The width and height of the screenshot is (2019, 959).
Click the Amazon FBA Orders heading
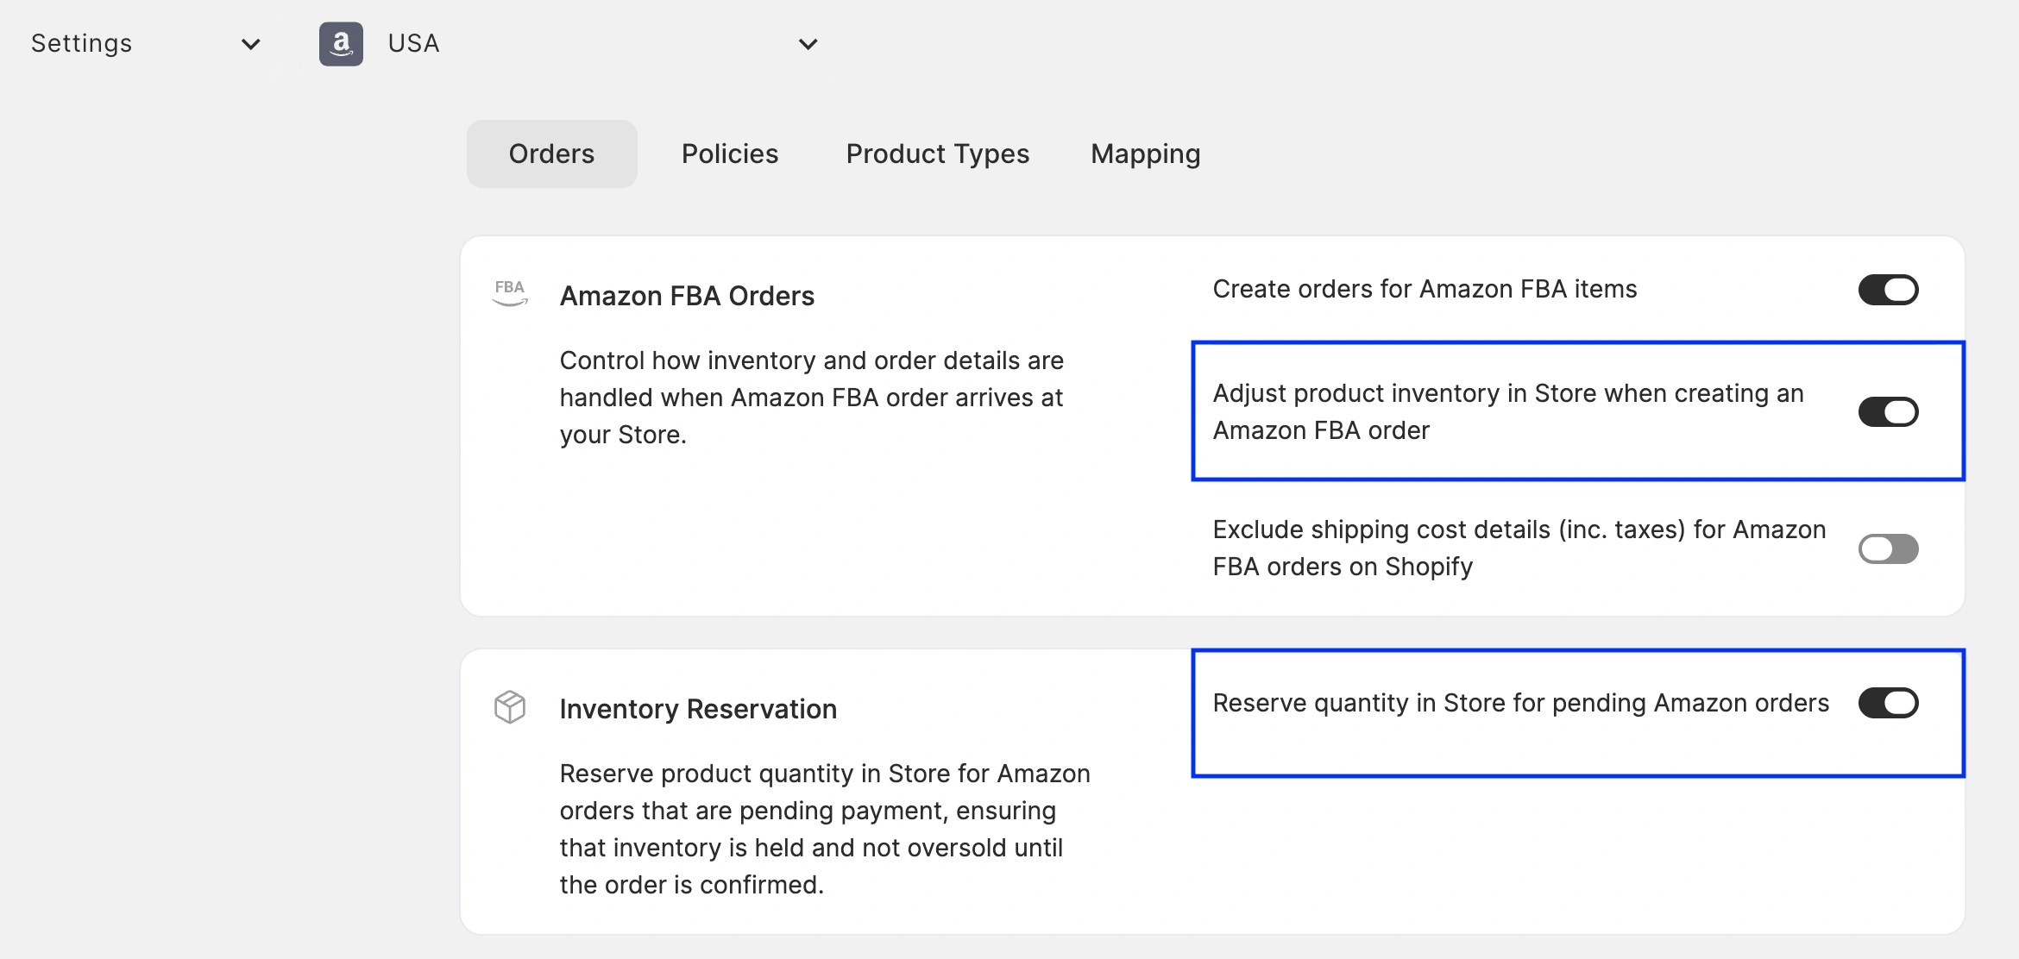tap(687, 296)
